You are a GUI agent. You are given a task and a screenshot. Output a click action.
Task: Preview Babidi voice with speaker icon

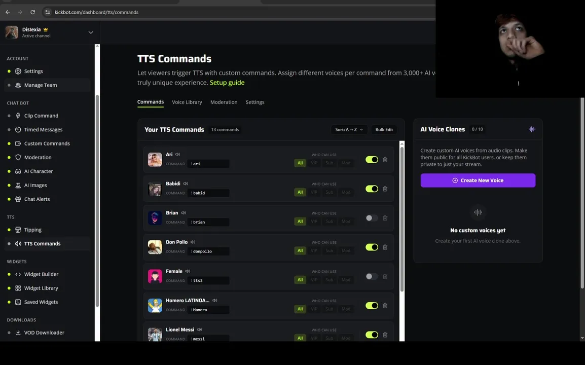pyautogui.click(x=186, y=184)
